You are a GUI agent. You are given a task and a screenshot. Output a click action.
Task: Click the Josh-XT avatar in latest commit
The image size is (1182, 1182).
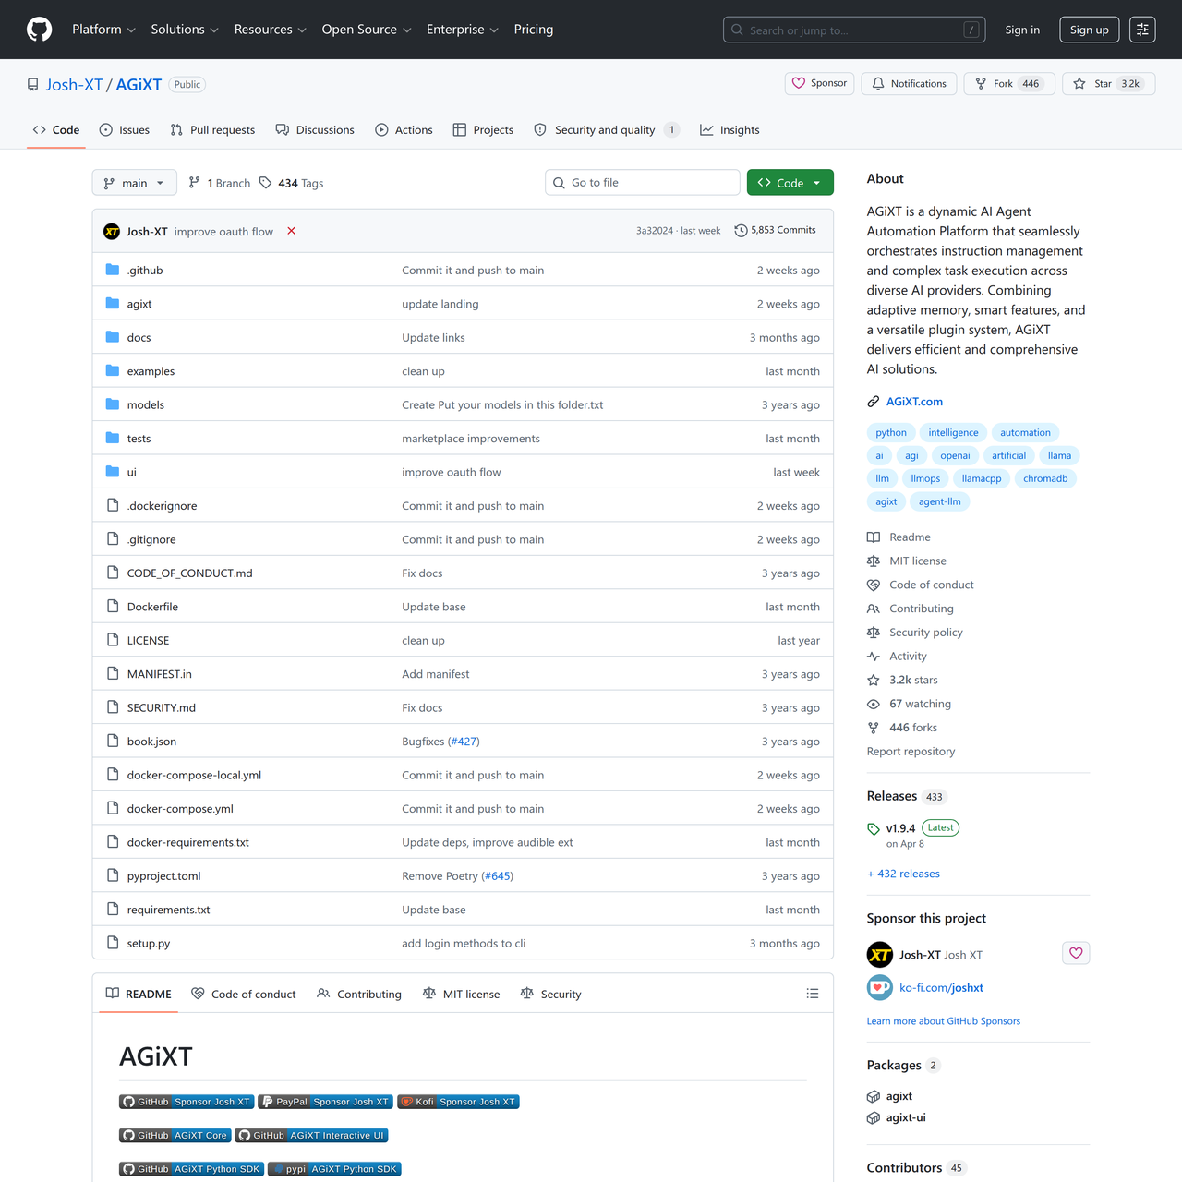(112, 232)
